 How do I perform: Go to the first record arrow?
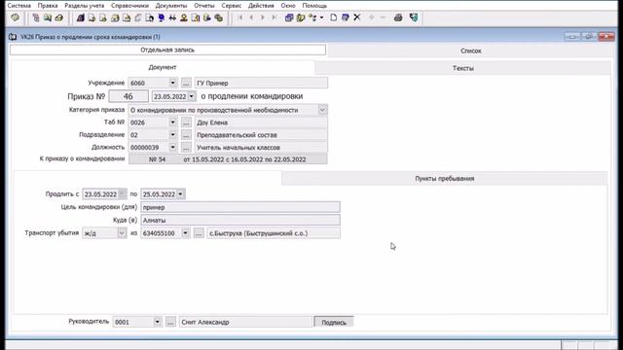click(240, 17)
